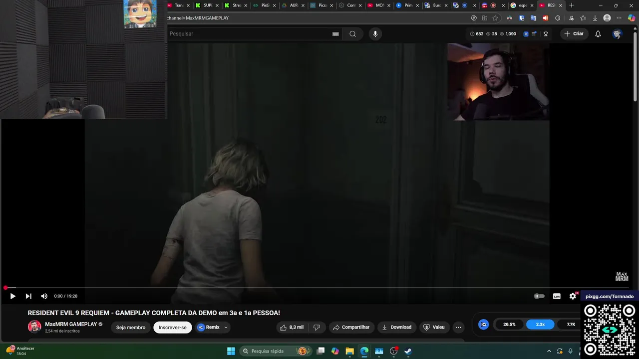
Task: Open the split screen icon in address bar
Action: pyautogui.click(x=484, y=18)
